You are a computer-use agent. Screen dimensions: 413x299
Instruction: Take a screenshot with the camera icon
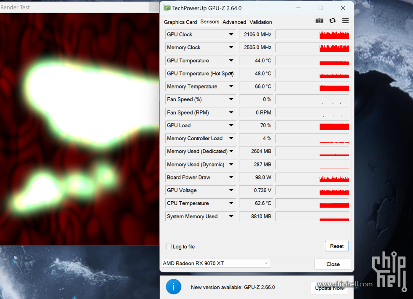(319, 21)
